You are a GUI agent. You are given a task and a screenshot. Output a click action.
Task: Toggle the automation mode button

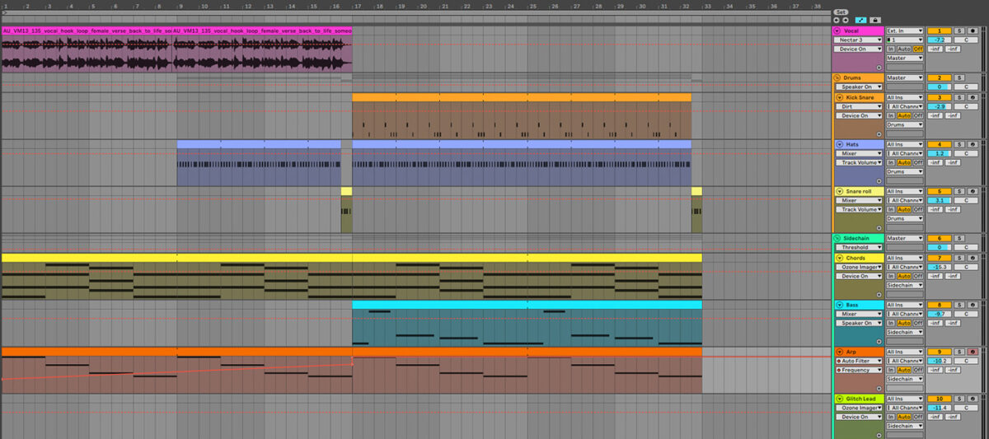[x=861, y=19]
